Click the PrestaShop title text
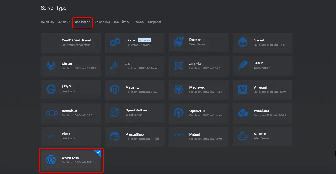The height and width of the screenshot is (174, 336). point(135,135)
